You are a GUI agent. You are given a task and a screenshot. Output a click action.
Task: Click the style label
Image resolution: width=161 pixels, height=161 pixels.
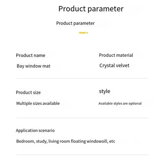[x=104, y=91]
